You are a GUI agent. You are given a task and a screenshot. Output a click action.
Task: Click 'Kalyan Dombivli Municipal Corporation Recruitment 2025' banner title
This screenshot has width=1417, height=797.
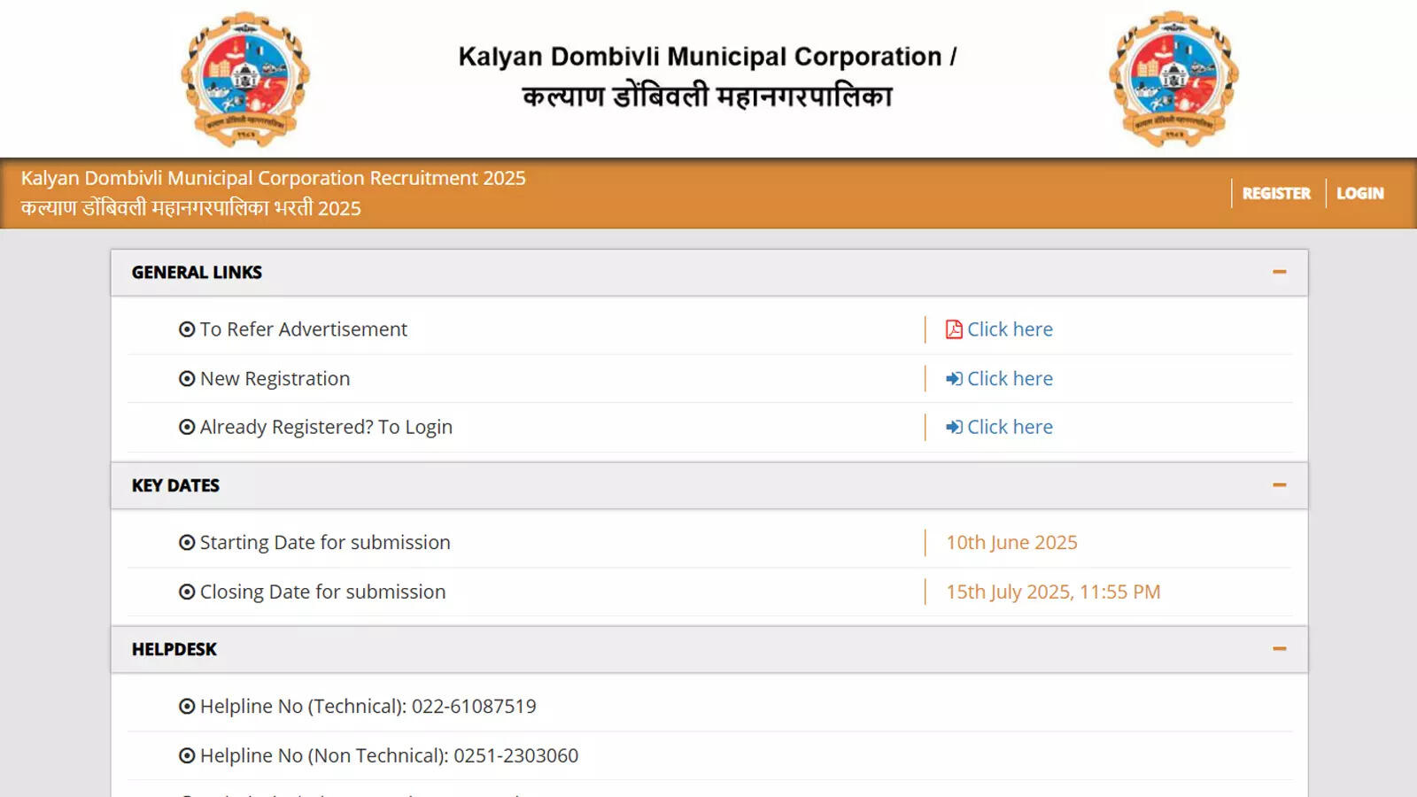coord(273,178)
